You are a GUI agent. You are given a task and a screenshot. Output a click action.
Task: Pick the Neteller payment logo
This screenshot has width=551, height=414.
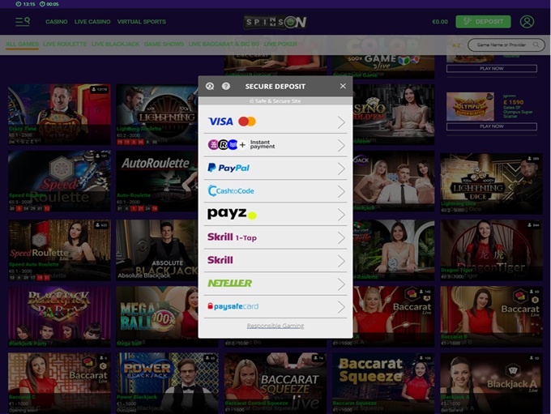point(229,283)
